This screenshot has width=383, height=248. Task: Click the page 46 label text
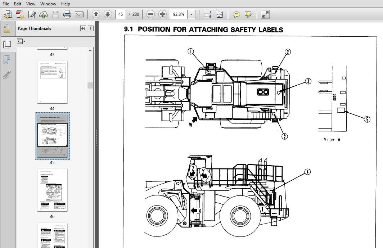tap(52, 216)
